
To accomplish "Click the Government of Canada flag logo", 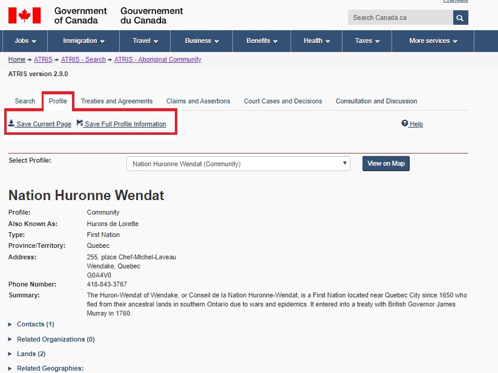I will click(x=24, y=15).
